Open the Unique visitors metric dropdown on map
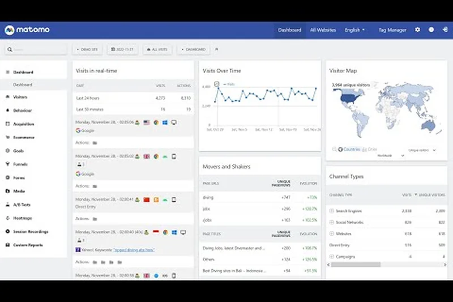Screen dimensions: 453x302 (x=422, y=150)
